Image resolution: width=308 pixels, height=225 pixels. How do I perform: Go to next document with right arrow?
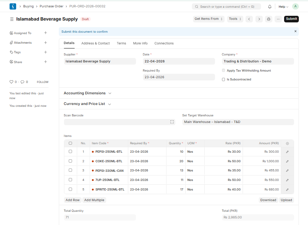tap(259, 19)
